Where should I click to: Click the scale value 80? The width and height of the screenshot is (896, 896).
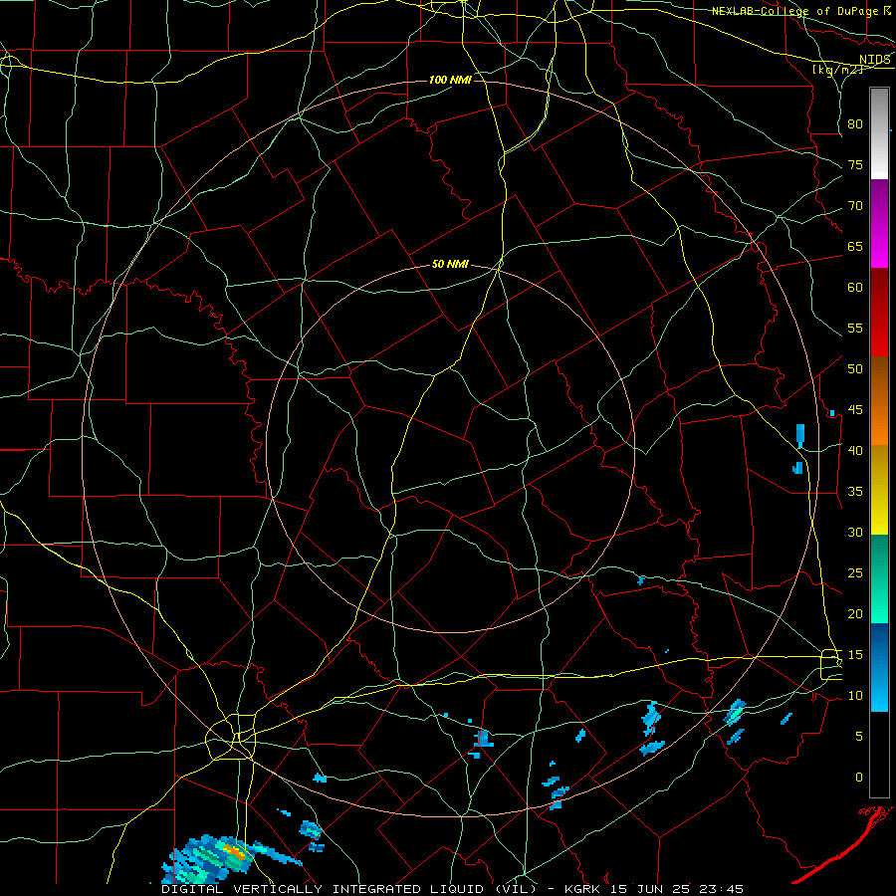pyautogui.click(x=855, y=124)
